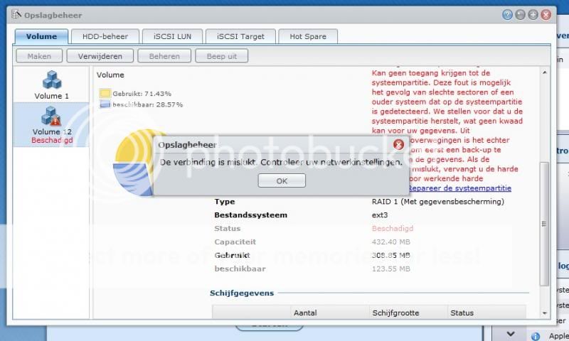This screenshot has height=341, width=569.
Task: Open the iSCSI LUN tab
Action: pos(168,36)
